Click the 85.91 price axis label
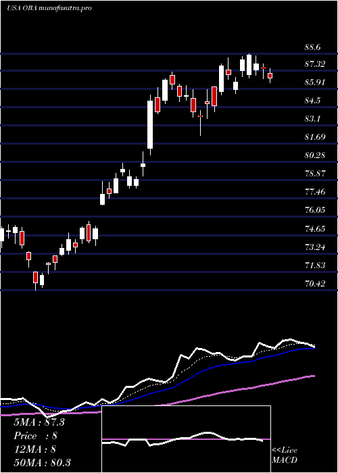The height and width of the screenshot is (473, 338). [x=314, y=82]
